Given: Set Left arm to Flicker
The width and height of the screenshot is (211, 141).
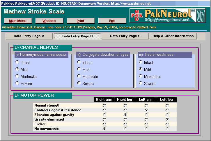Looking at the screenshot, I should (146, 124).
